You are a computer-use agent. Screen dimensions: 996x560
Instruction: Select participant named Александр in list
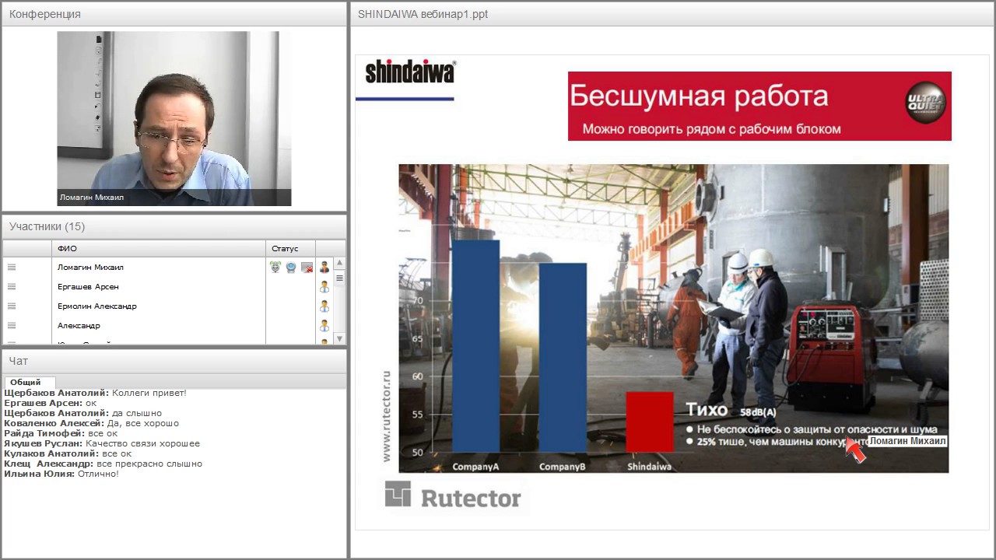(79, 325)
